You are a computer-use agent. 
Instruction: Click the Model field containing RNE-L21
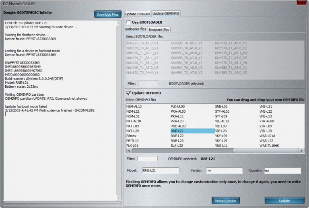point(161,170)
